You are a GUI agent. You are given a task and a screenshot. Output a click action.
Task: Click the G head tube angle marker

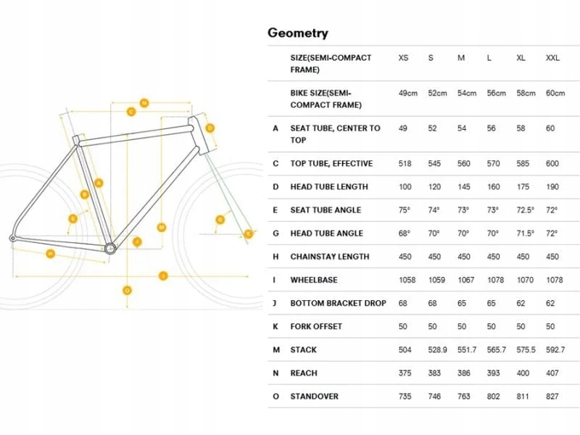tap(220, 219)
